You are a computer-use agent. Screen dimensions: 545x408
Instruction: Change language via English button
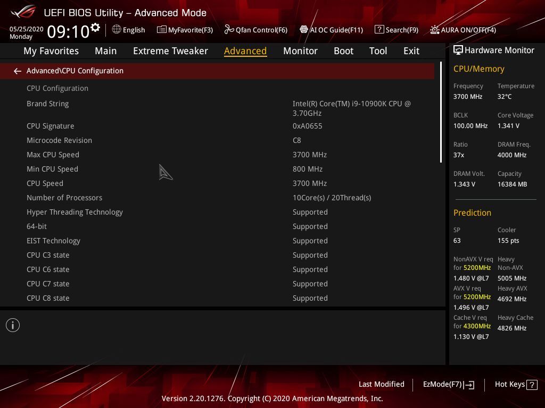pos(129,30)
